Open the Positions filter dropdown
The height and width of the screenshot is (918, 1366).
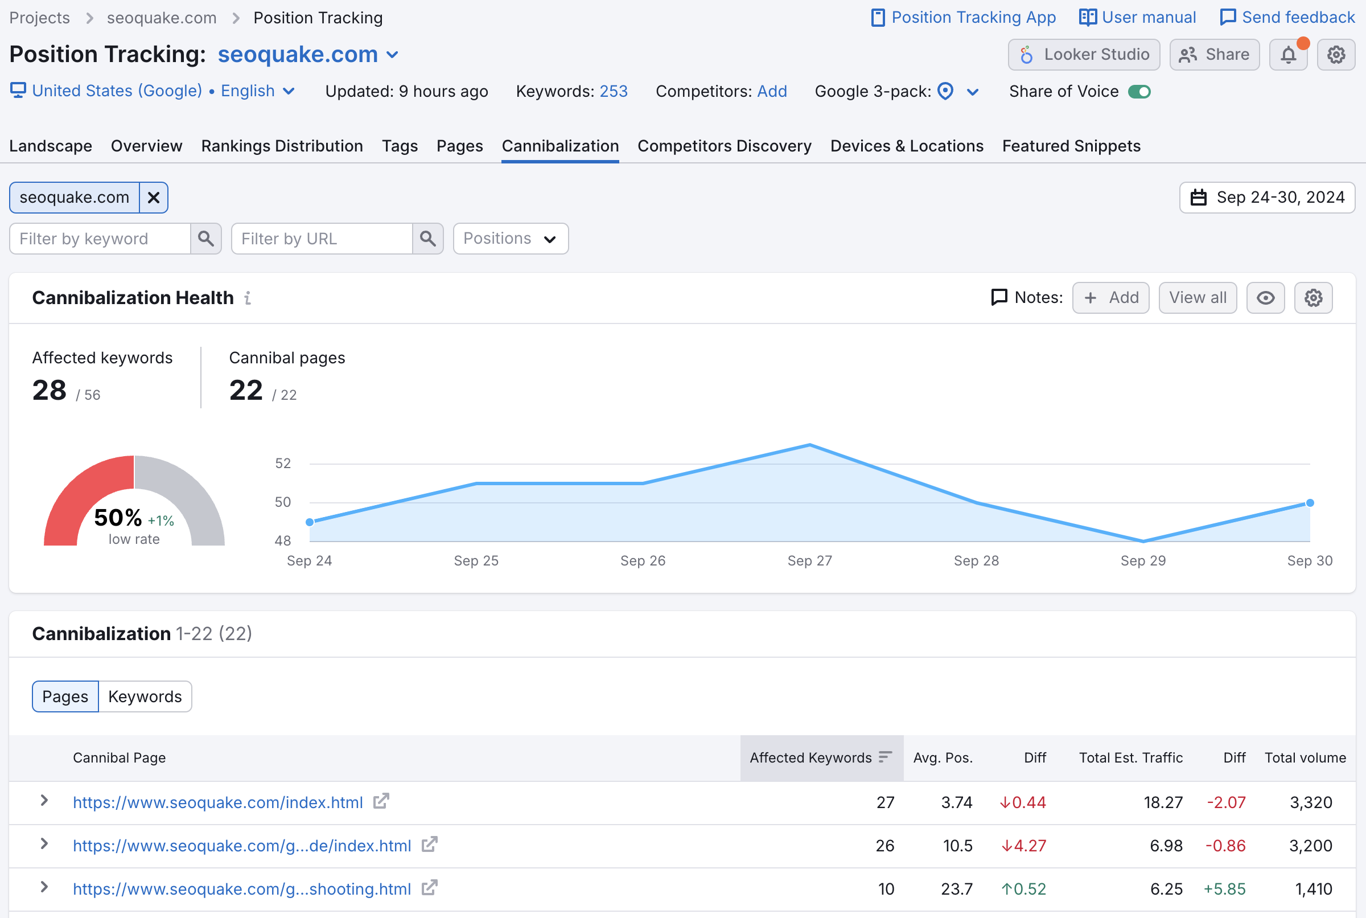pyautogui.click(x=510, y=237)
